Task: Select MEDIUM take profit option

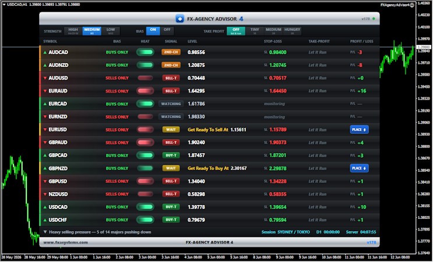Action: coord(273,31)
